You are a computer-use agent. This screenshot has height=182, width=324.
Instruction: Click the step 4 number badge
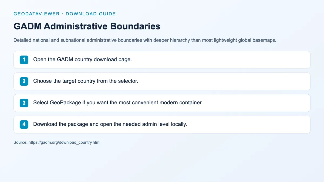pyautogui.click(x=24, y=125)
